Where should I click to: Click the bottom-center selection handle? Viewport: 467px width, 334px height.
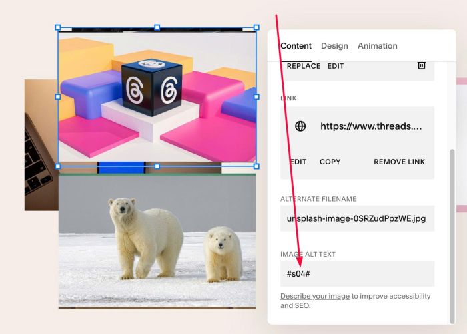point(157,166)
